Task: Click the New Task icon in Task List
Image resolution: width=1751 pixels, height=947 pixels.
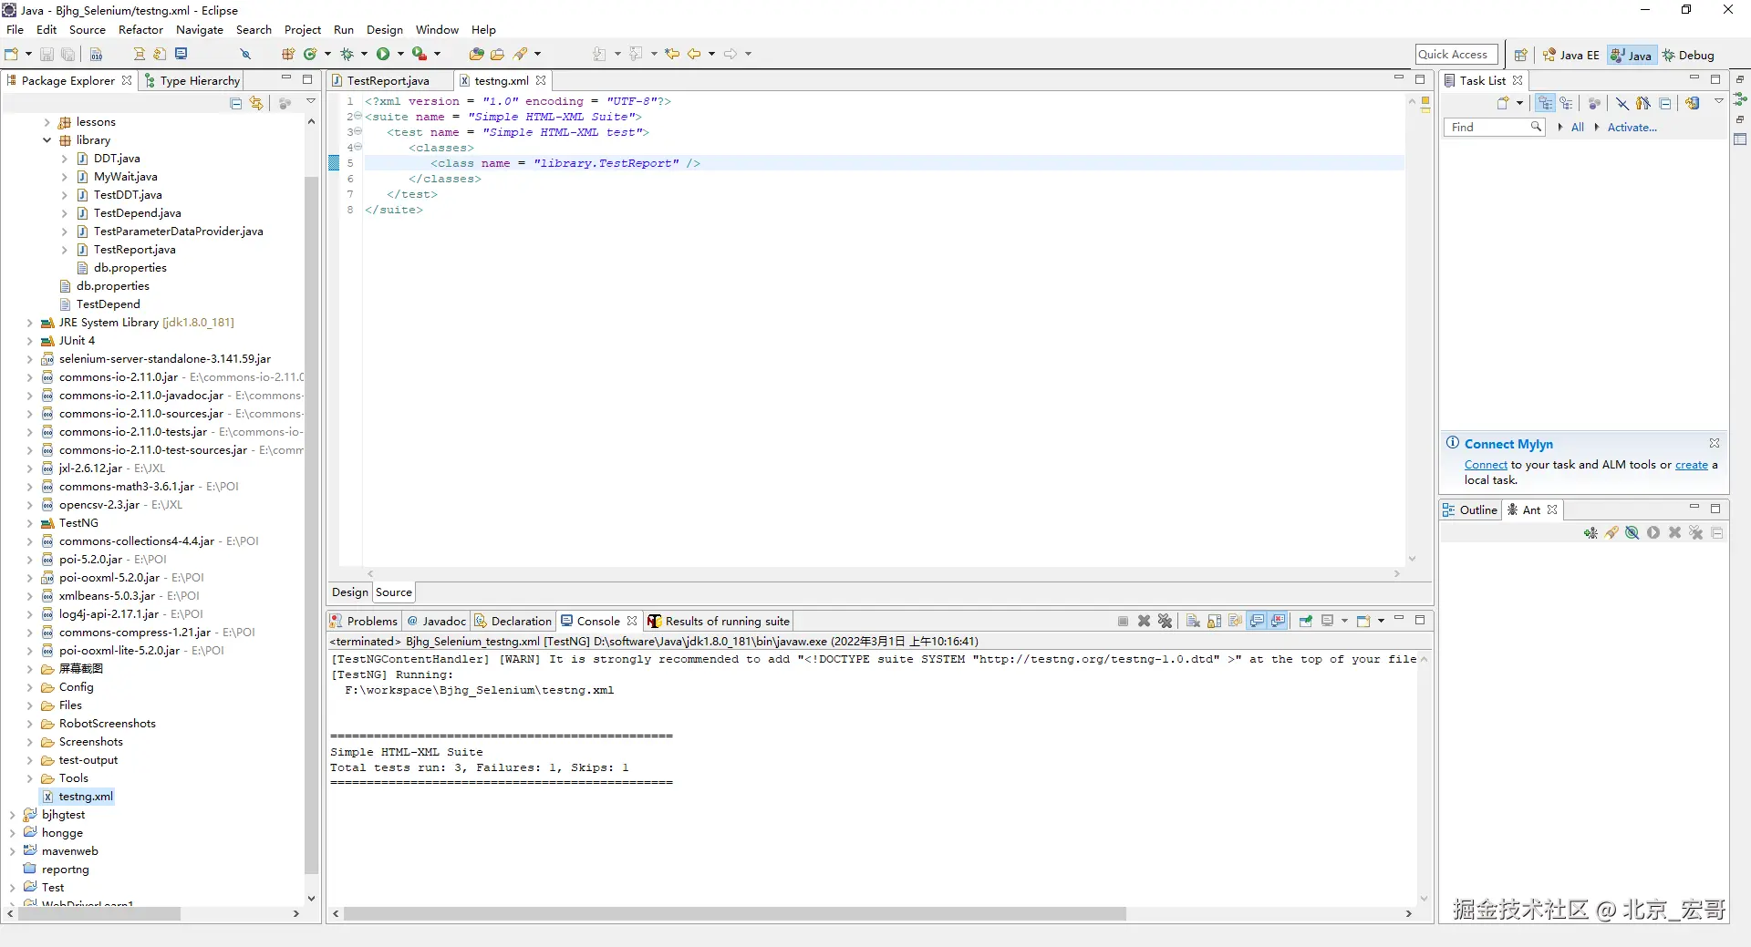Action: (1503, 103)
